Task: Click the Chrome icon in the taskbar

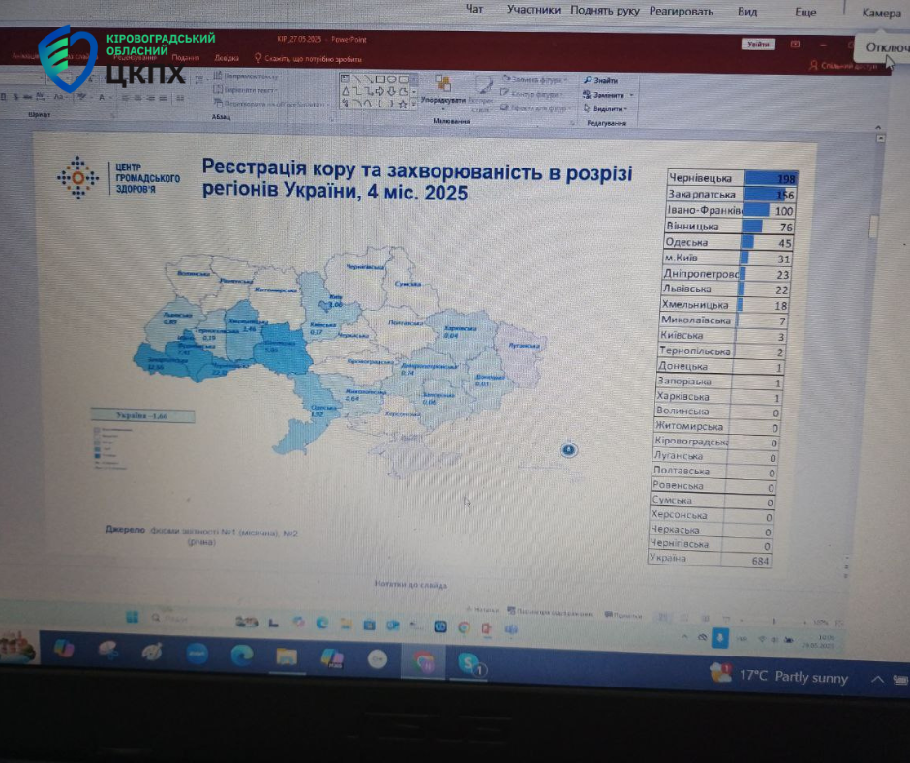Action: point(423,660)
